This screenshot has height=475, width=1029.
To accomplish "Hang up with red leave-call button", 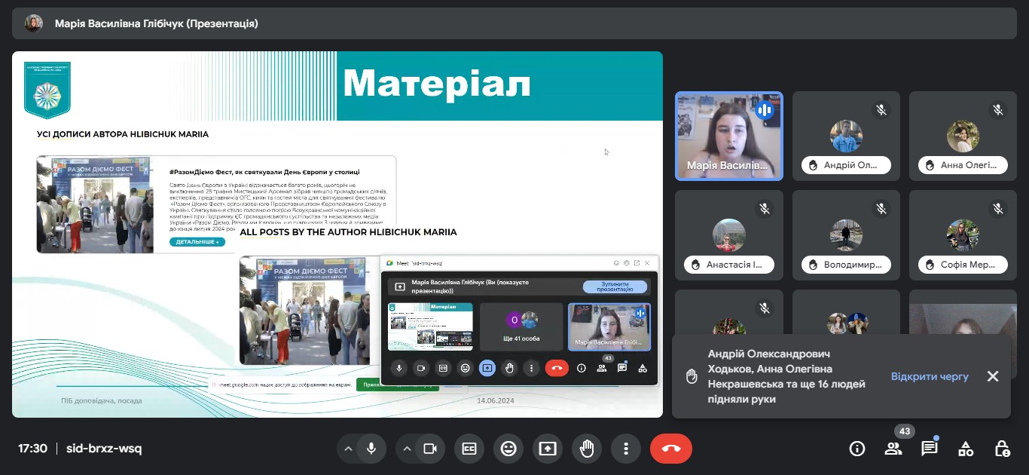I will click(x=670, y=449).
